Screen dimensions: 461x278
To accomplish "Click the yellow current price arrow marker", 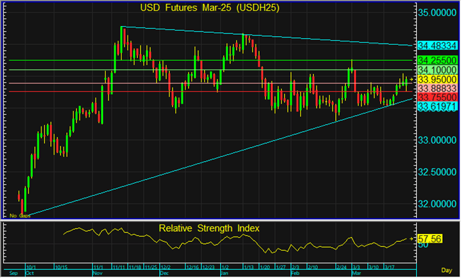I will (412, 80).
